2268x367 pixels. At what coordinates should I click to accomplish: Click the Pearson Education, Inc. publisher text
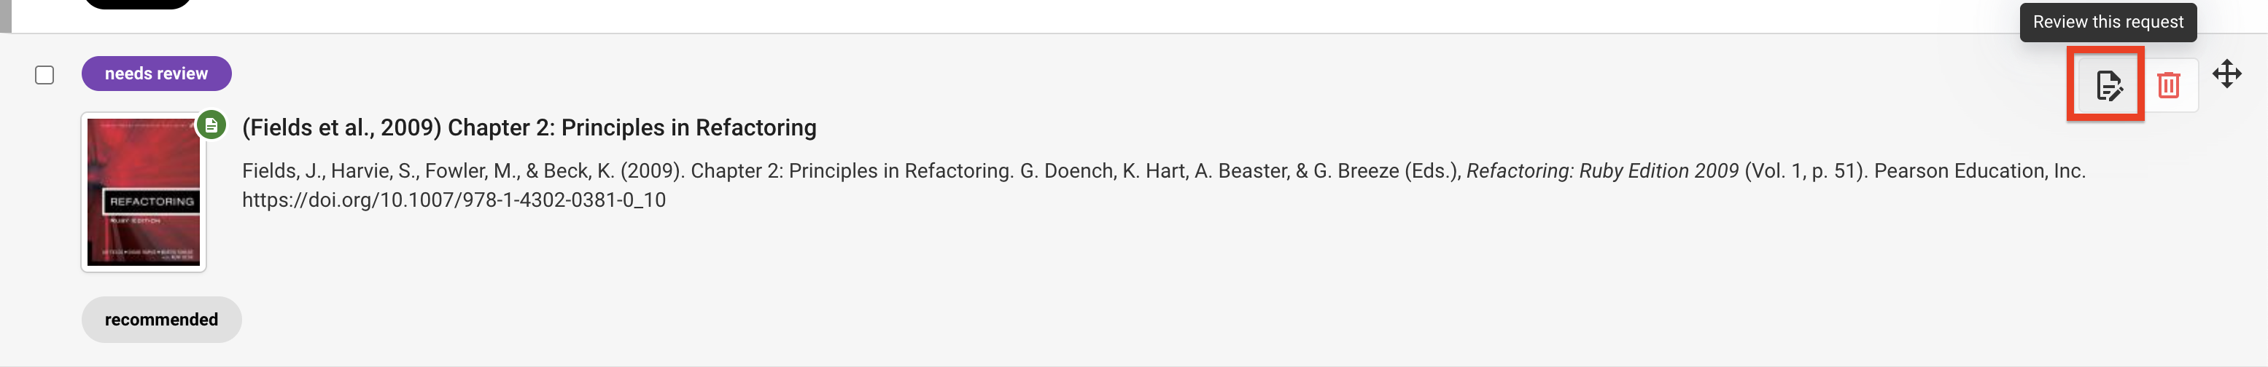click(x=1979, y=170)
